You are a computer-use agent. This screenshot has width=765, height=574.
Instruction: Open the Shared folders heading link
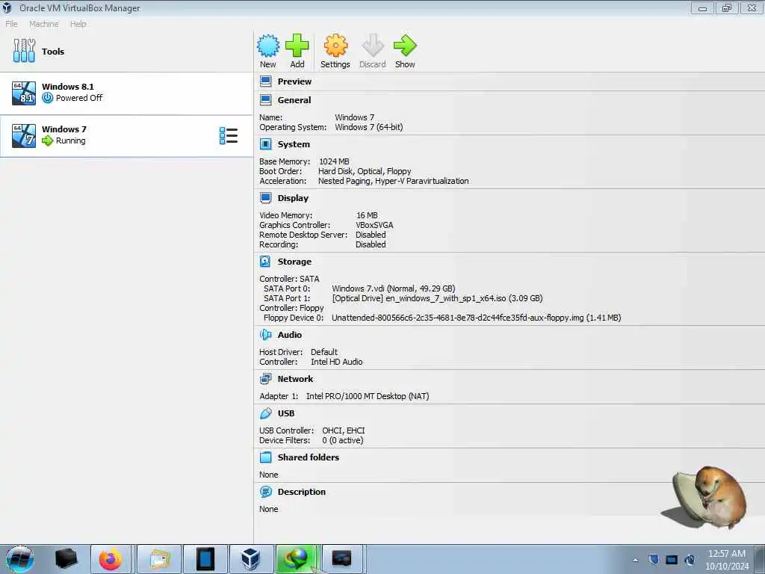pyautogui.click(x=309, y=457)
